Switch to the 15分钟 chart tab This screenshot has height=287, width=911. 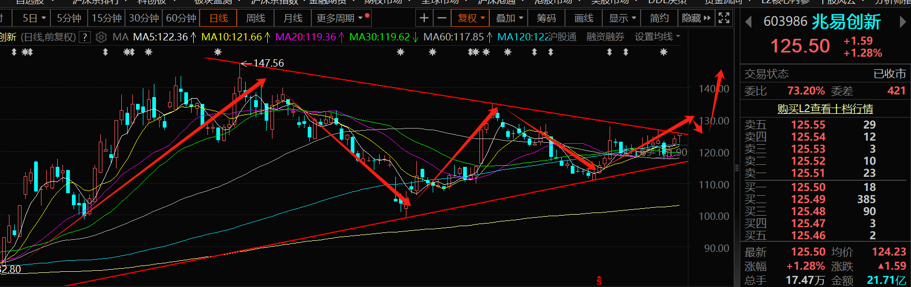coord(107,18)
